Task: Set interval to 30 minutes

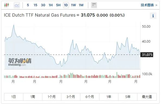Action: pos(43,5)
